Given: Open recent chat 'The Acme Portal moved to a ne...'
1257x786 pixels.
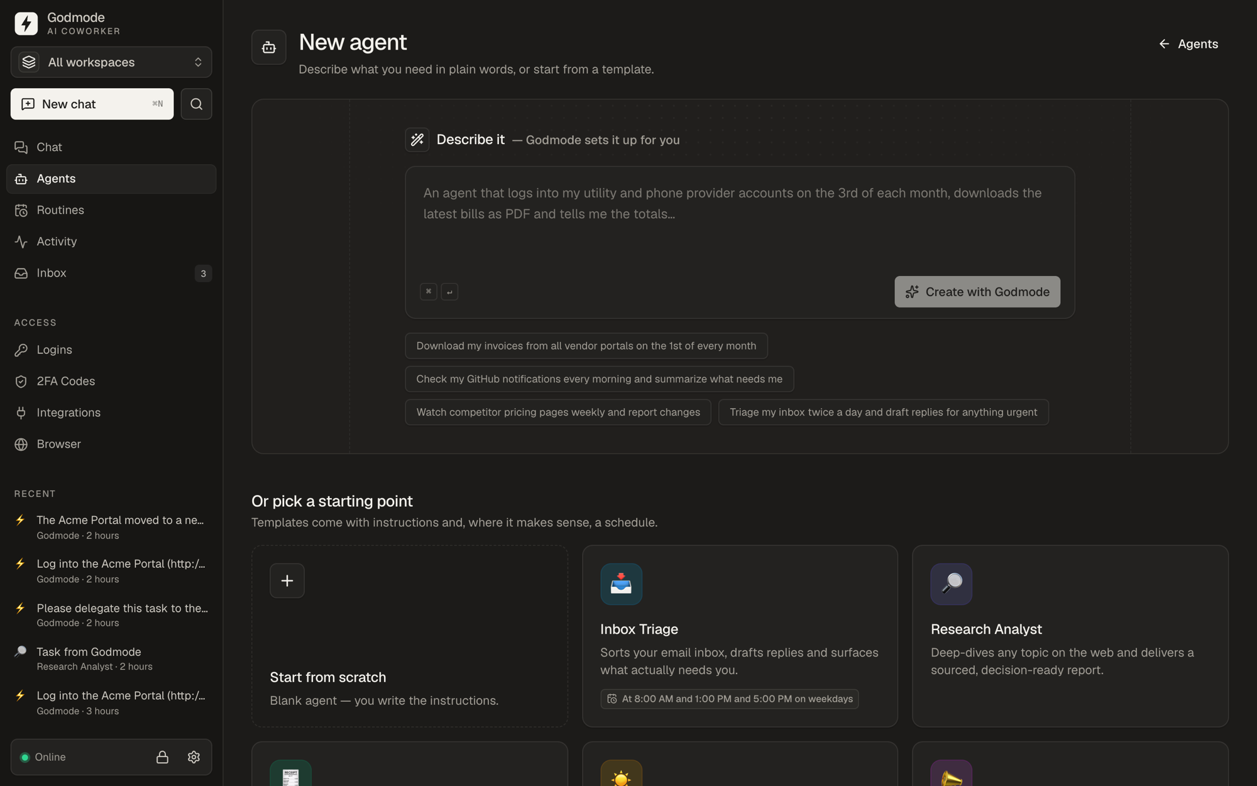Looking at the screenshot, I should click(111, 527).
